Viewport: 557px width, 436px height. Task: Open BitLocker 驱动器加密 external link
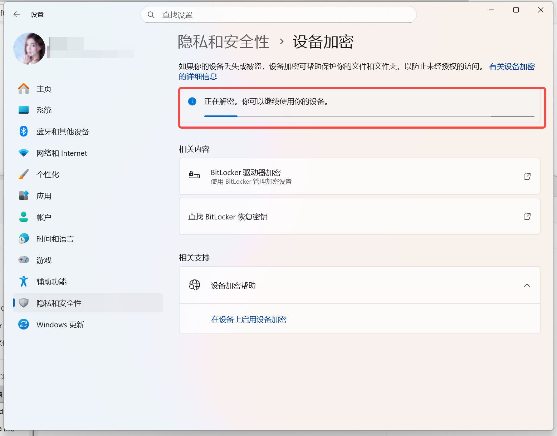click(x=527, y=176)
